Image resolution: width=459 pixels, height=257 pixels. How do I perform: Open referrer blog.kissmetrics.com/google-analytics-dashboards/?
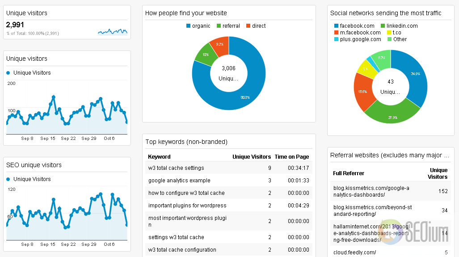pos(371,191)
